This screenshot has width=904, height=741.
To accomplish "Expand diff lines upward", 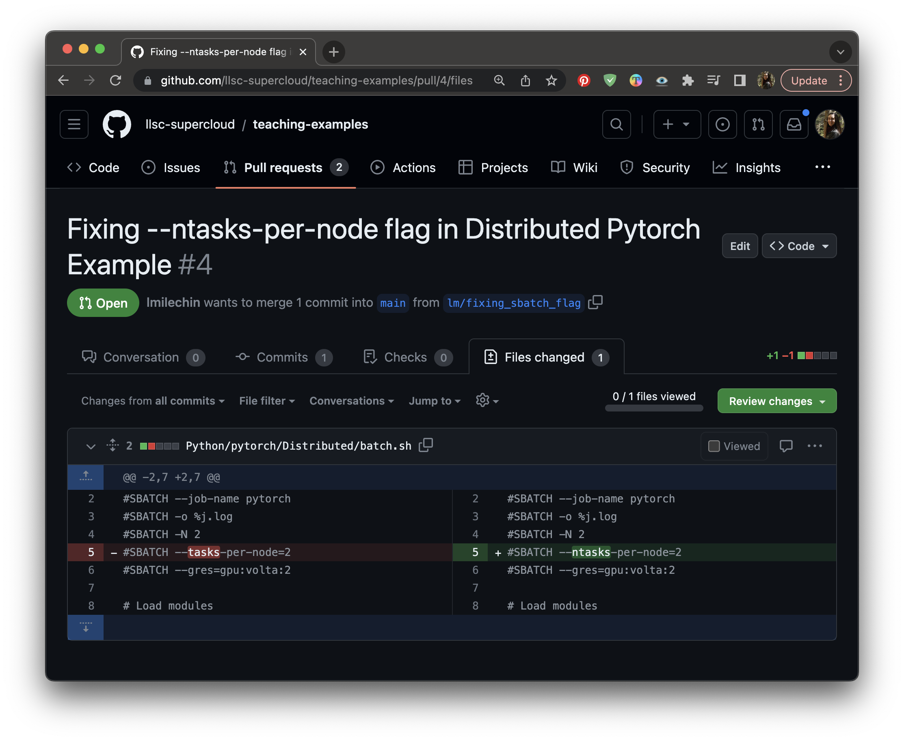I will [x=85, y=477].
